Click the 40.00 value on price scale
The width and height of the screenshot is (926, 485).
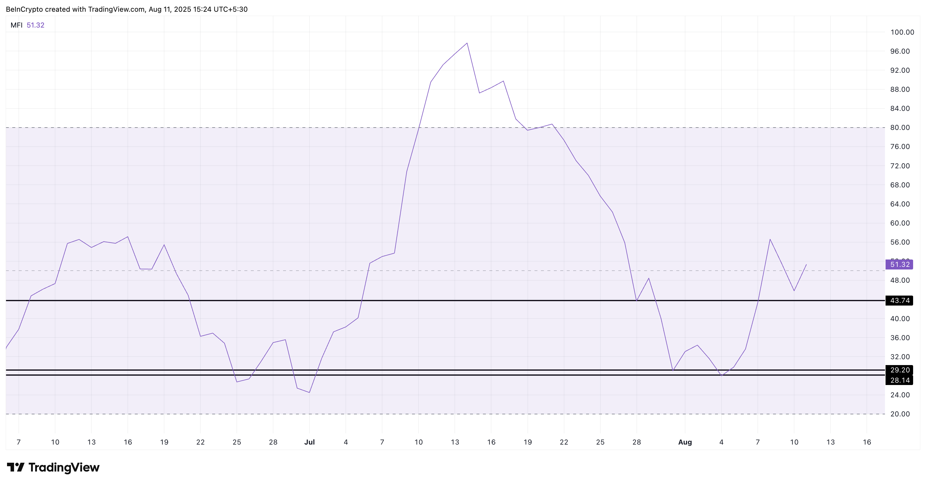click(x=900, y=318)
